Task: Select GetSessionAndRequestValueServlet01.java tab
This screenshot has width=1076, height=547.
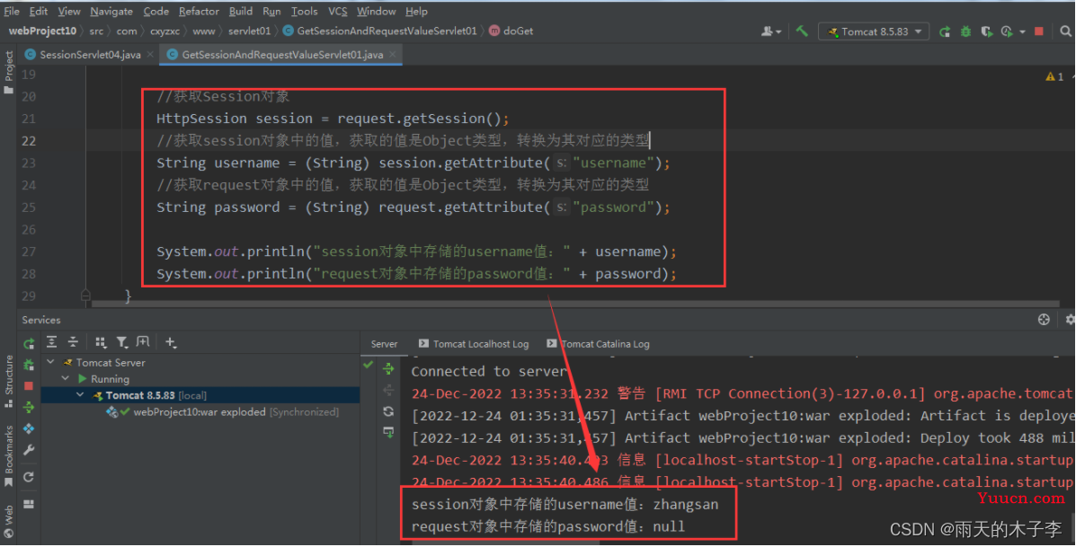Action: pyautogui.click(x=281, y=55)
